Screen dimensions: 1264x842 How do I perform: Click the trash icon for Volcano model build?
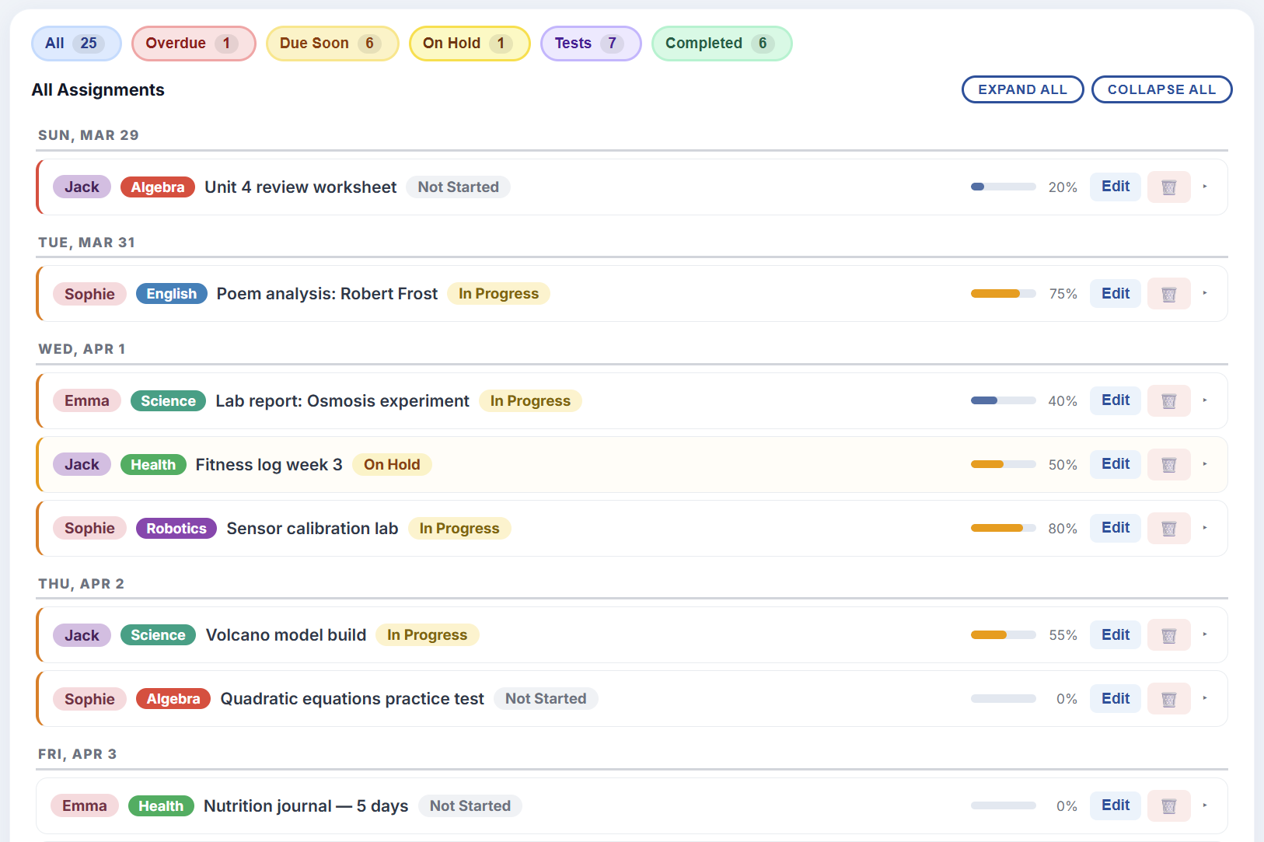(1168, 634)
